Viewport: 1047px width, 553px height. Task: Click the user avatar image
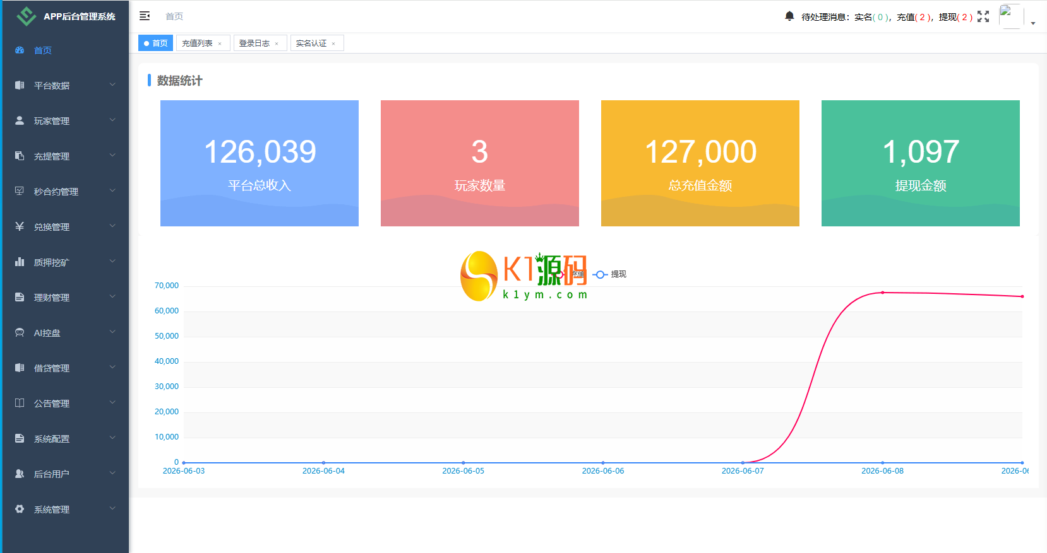[1010, 16]
